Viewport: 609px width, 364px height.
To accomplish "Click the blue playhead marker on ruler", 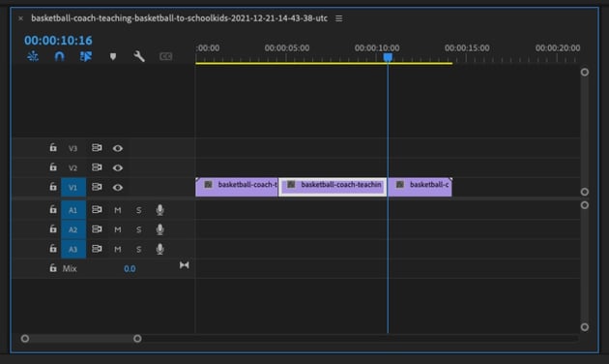I will [x=388, y=57].
